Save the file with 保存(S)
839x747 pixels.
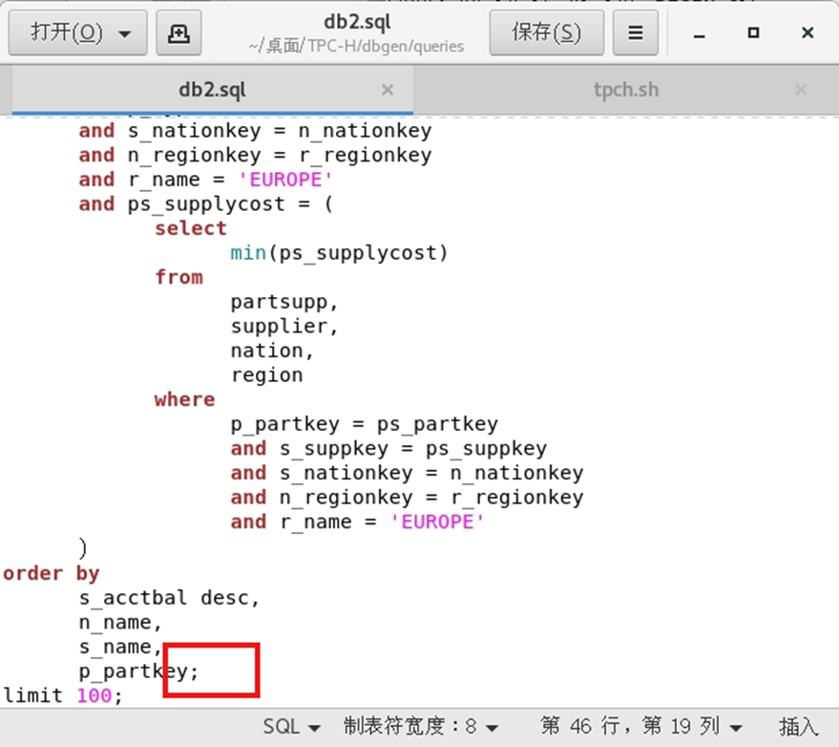point(546,33)
